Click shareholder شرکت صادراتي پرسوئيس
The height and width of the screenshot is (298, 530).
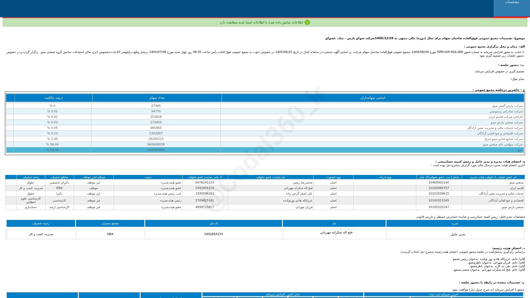click(506, 111)
